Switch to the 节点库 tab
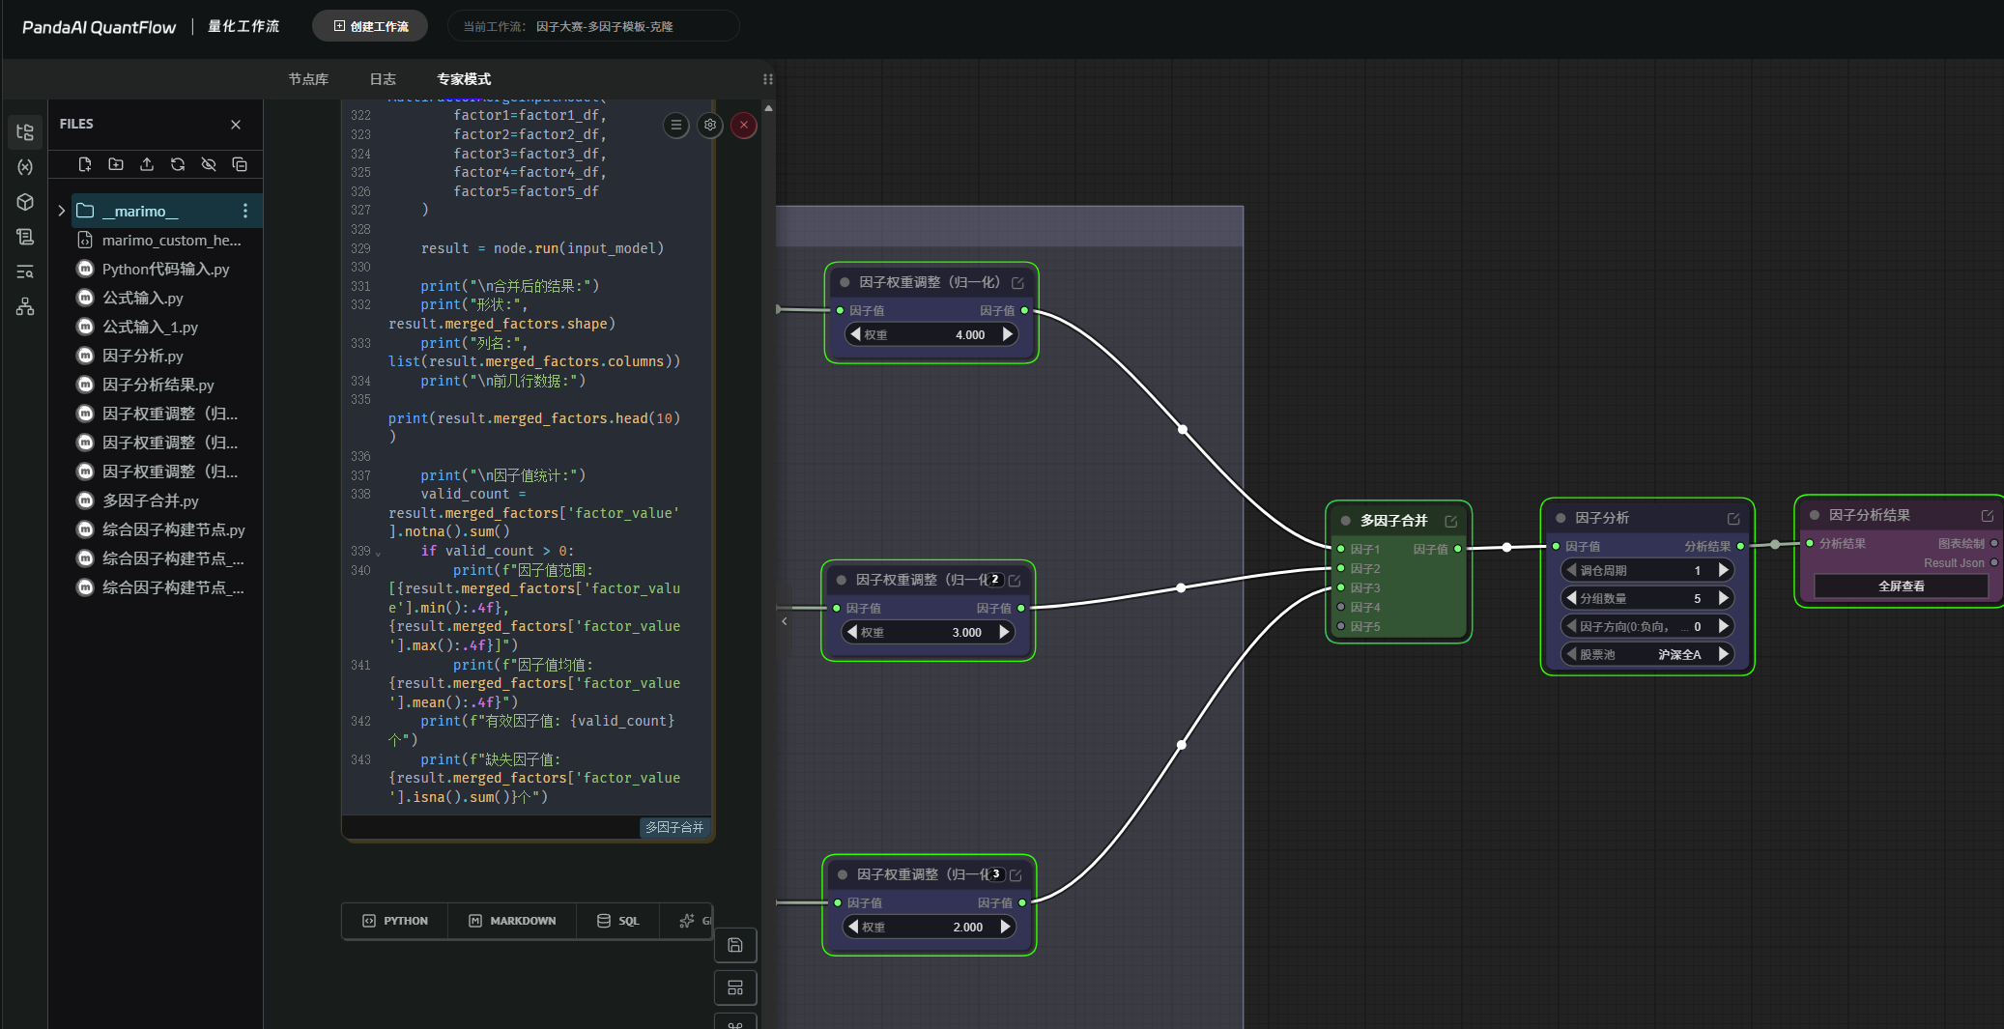The image size is (2004, 1029). [x=308, y=79]
